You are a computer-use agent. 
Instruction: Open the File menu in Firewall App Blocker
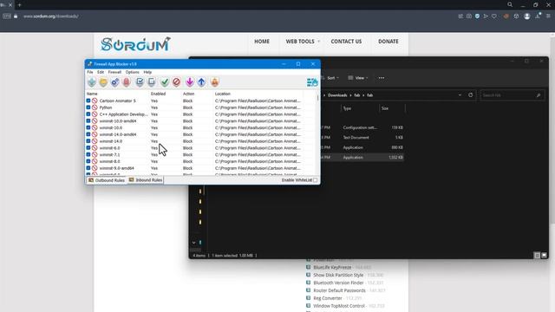pos(90,72)
